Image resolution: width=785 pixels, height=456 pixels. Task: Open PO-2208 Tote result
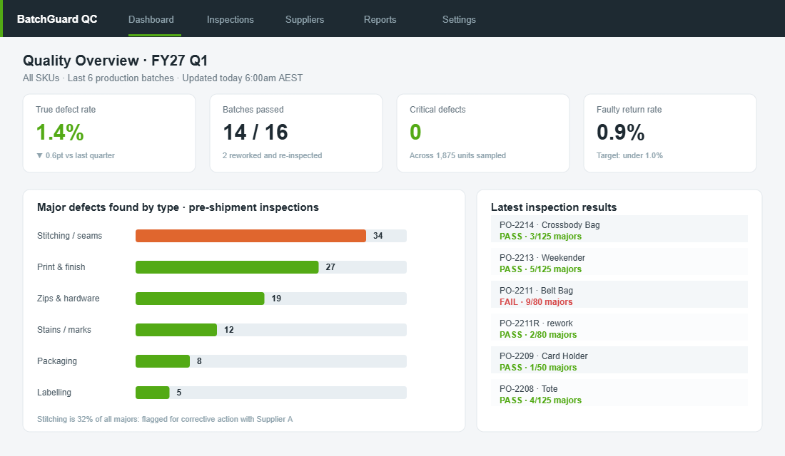coord(619,393)
